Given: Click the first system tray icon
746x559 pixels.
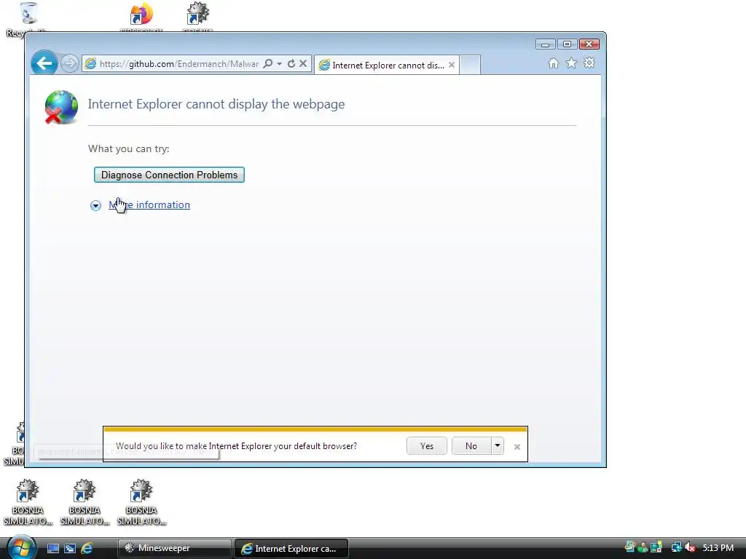Looking at the screenshot, I should pyautogui.click(x=630, y=547).
